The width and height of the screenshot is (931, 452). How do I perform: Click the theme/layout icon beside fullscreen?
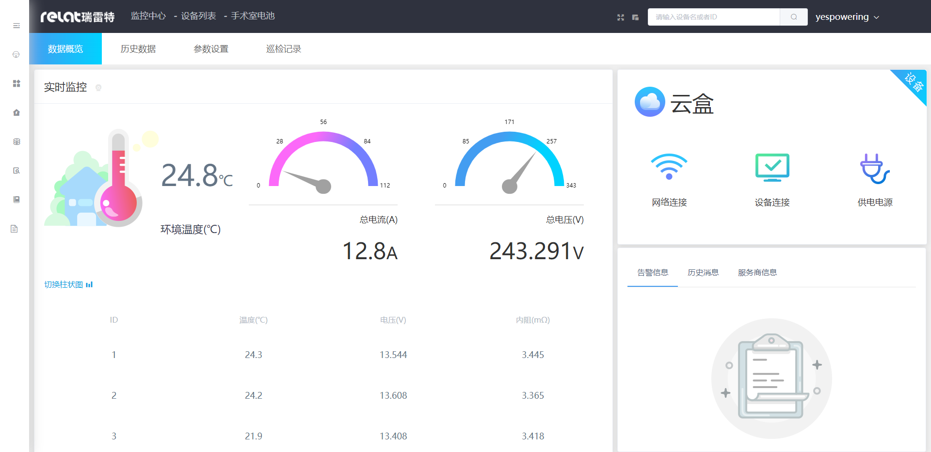point(635,17)
